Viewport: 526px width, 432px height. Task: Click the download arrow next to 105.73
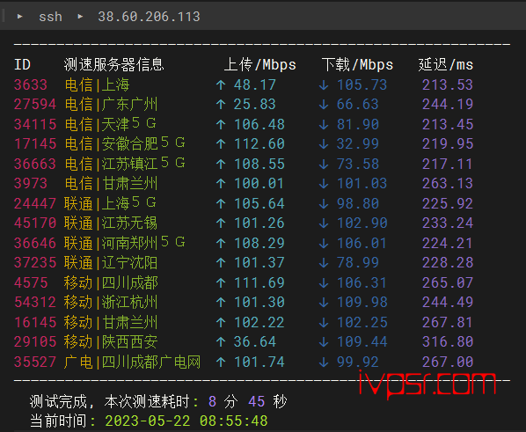coord(324,85)
